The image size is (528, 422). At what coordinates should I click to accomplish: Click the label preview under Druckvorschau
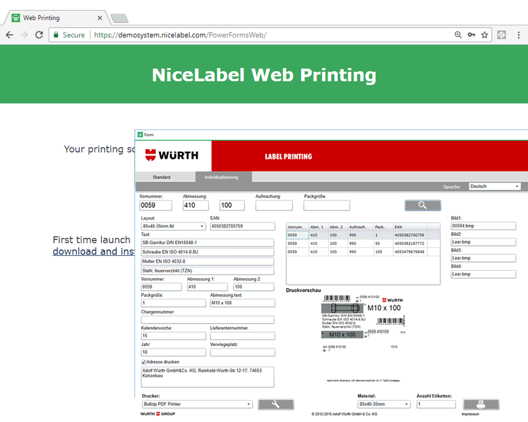[x=363, y=339]
